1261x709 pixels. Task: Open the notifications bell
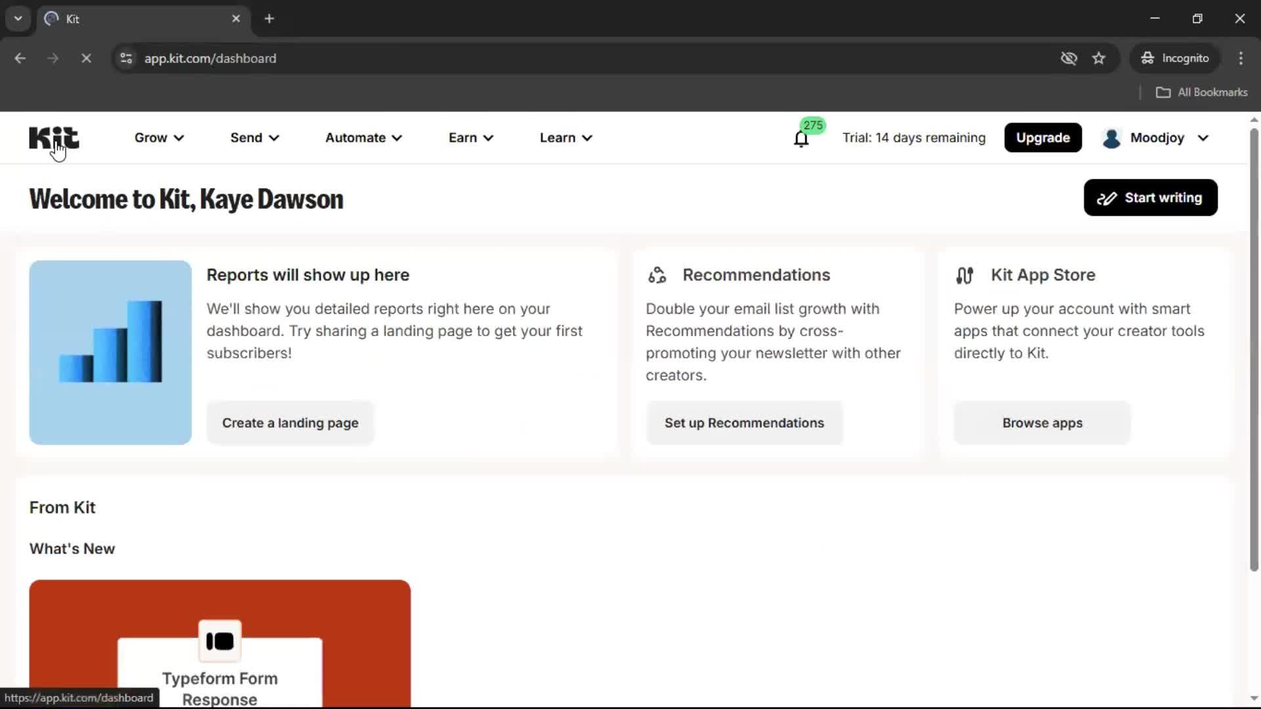tap(801, 139)
